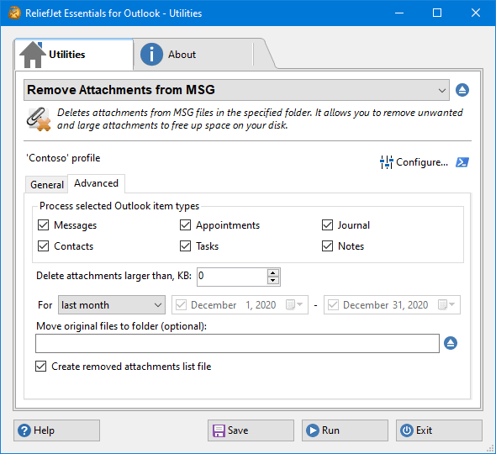This screenshot has width=496, height=454.
Task: Click the Save floppy disk icon
Action: point(219,430)
